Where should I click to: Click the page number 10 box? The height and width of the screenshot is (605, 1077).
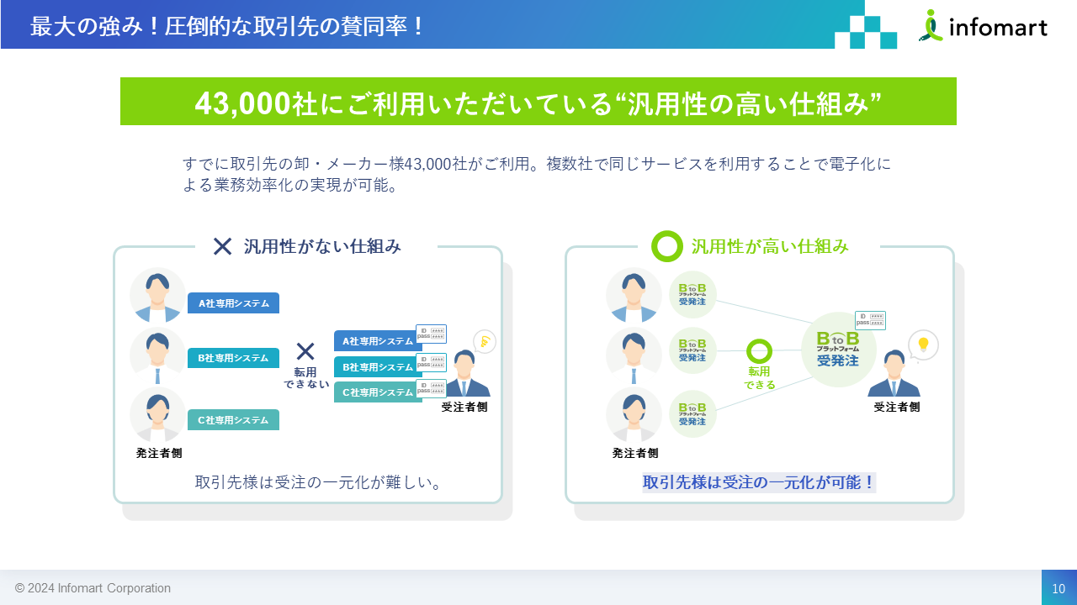(x=1058, y=588)
